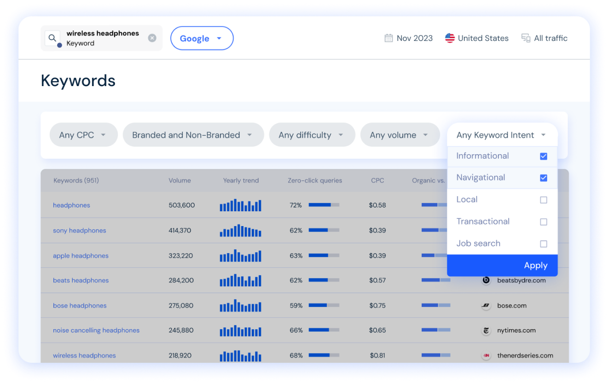608x383 pixels.
Task: Uncheck the Informational intent checkbox
Action: 544,156
